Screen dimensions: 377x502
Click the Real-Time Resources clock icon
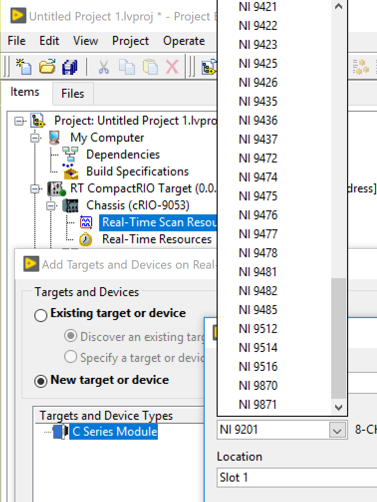pos(86,239)
